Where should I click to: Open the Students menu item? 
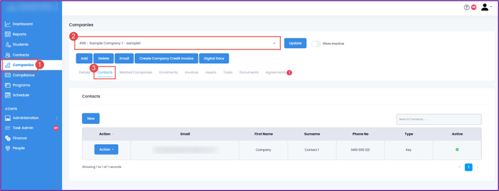point(21,44)
